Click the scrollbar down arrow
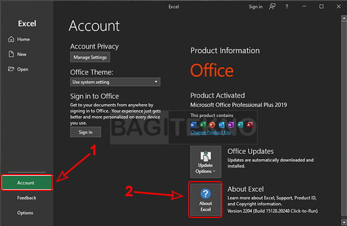 point(344,222)
